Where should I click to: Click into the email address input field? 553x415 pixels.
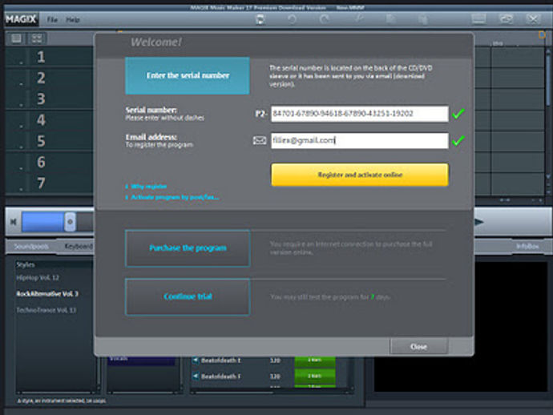pos(360,141)
